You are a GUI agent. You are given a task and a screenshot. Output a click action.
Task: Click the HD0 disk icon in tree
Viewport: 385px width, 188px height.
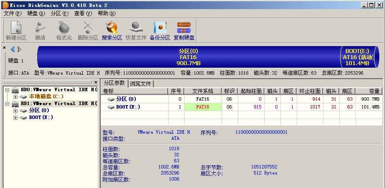[15, 90]
